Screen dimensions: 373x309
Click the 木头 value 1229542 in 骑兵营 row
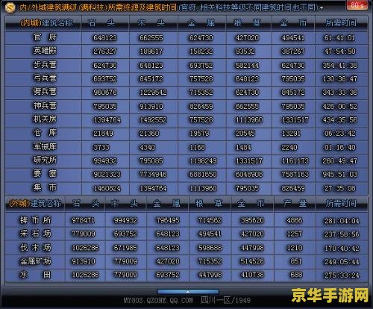coord(153,93)
